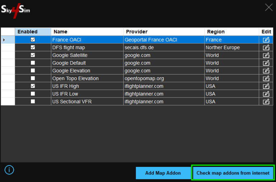
Task: Edit the DFS flight map addon
Action: (266, 47)
